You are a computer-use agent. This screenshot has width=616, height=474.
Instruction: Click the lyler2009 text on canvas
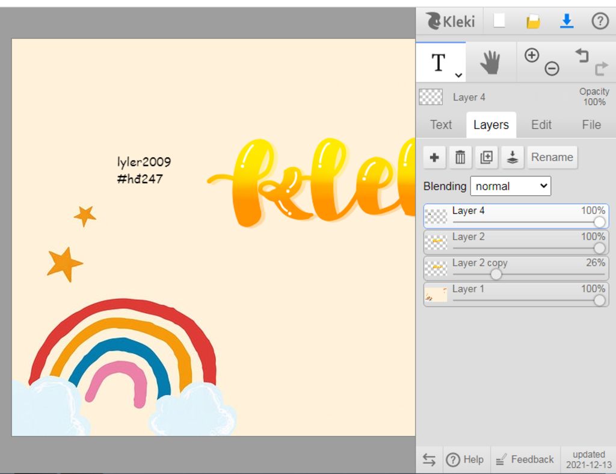coord(144,161)
